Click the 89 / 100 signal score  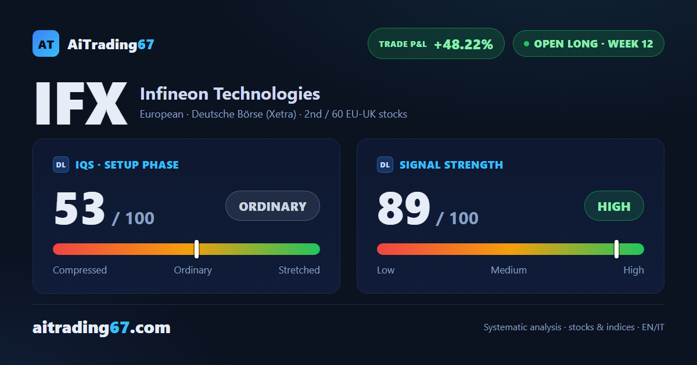(428, 209)
